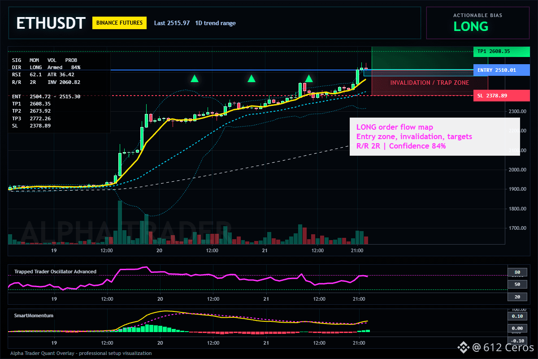Click the red SL 2378.89 price tag
Viewport: 538px width, 359px height.
(x=501, y=96)
